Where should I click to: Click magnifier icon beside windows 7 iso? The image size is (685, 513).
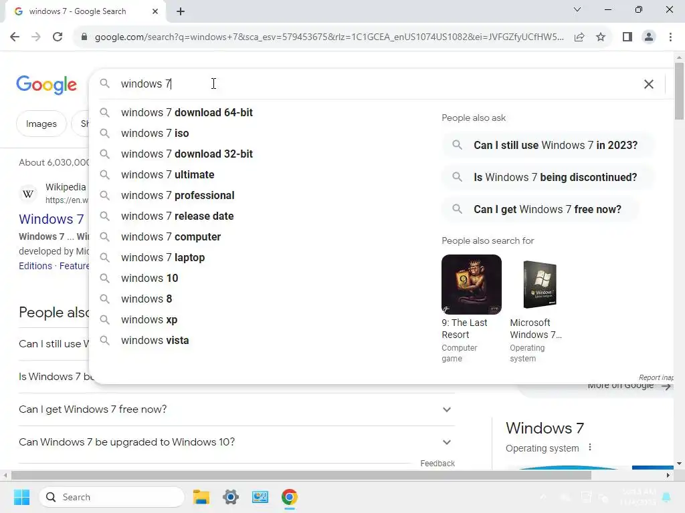[x=104, y=133]
